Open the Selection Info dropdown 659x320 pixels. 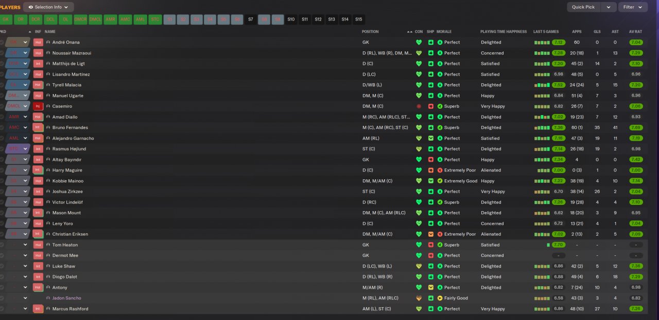coord(48,7)
